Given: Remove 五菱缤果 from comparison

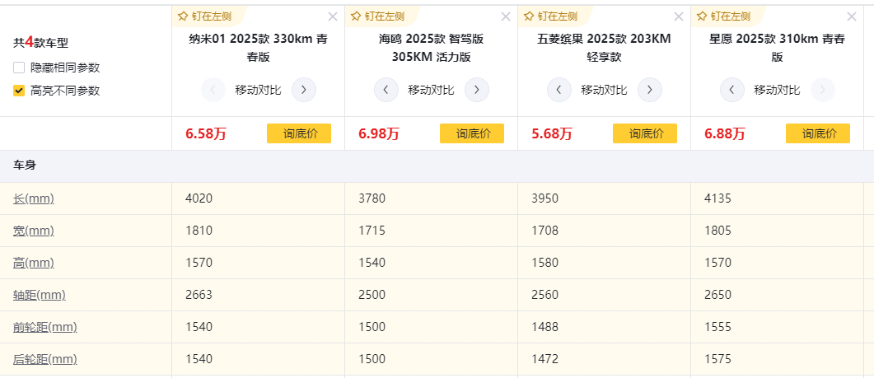Looking at the screenshot, I should (679, 16).
